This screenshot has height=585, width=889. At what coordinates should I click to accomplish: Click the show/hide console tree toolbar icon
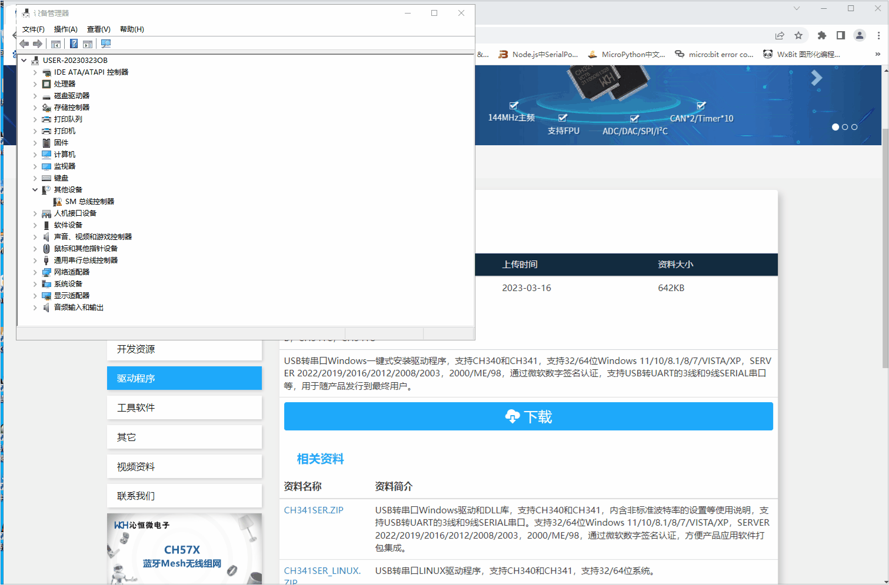click(56, 44)
